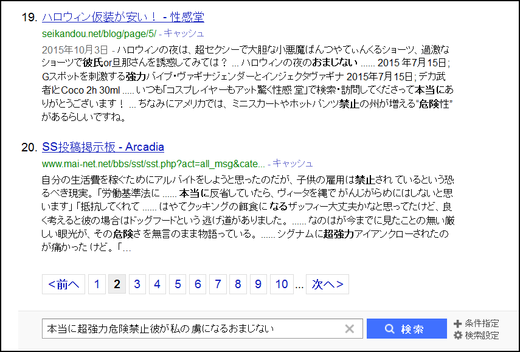Go to next page with 次へ>
520x352 pixels.
tap(327, 284)
